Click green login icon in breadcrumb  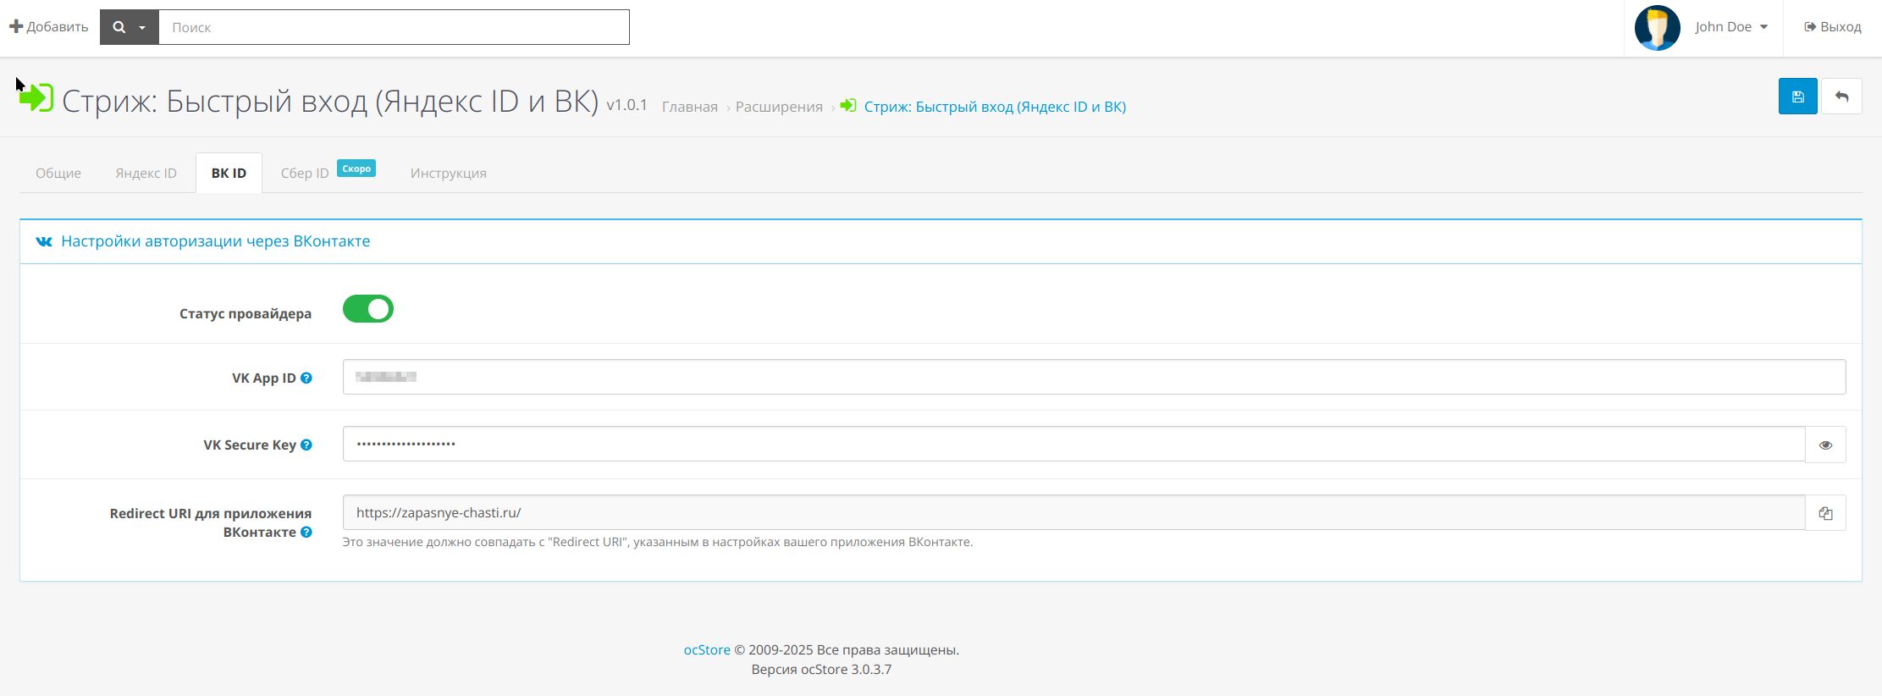pos(848,106)
